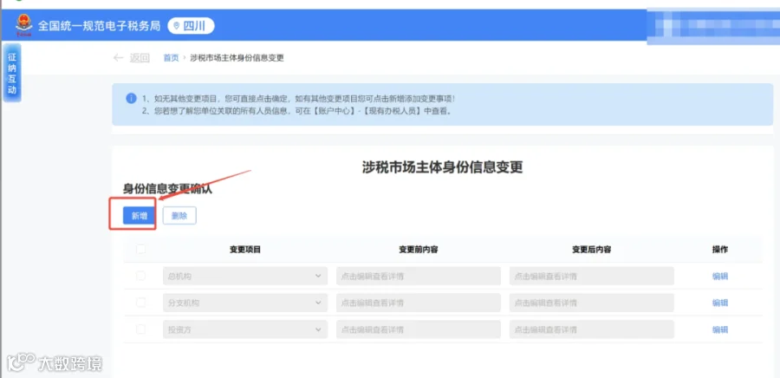Click the 身份信息变更确认 section heading
Image resolution: width=780 pixels, height=378 pixels.
pyautogui.click(x=167, y=189)
